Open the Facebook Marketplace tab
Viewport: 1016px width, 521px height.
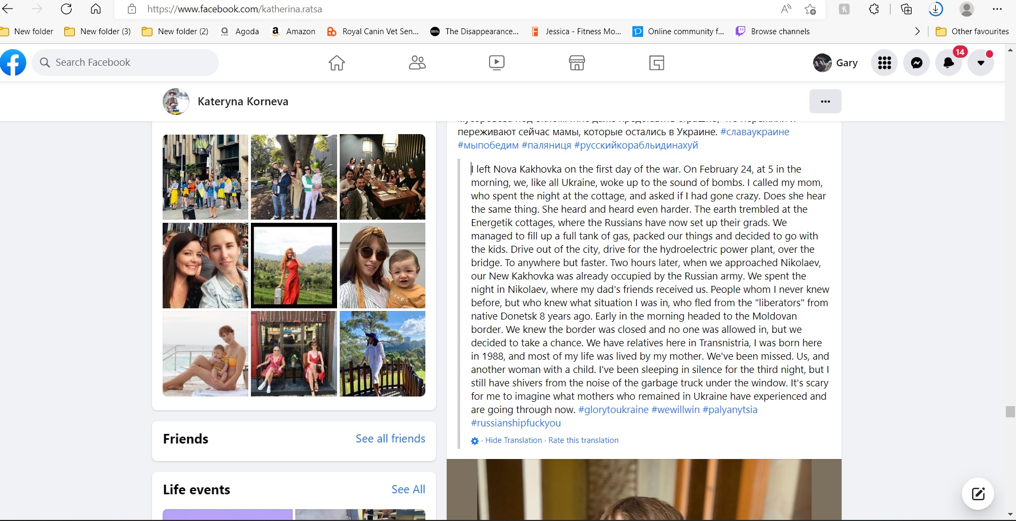coord(577,63)
